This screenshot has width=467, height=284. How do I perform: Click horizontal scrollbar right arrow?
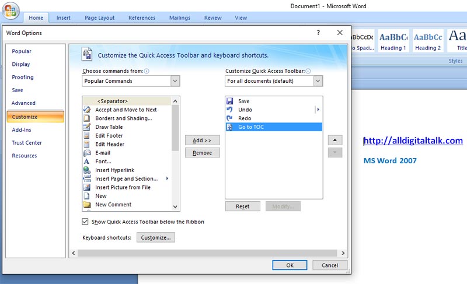(x=343, y=253)
